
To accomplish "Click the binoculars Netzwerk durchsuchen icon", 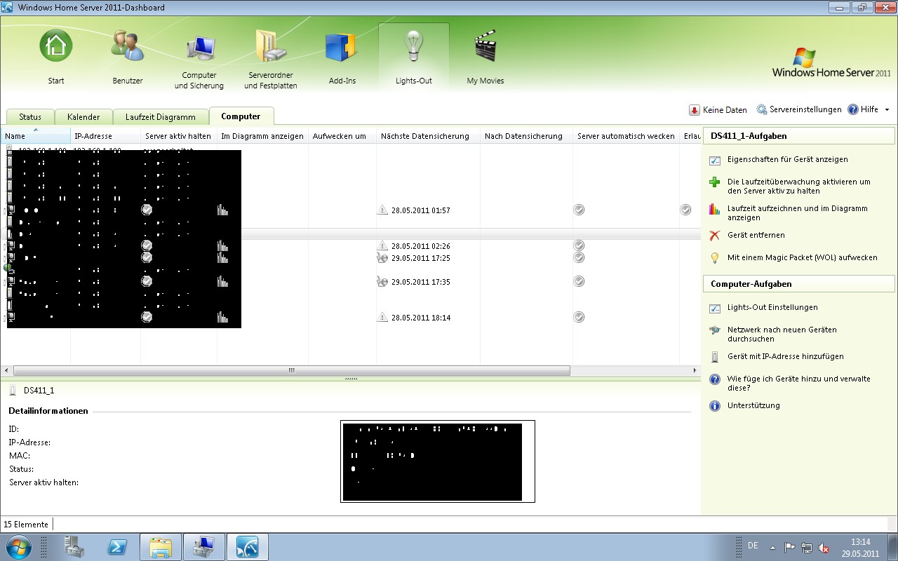I will click(x=715, y=330).
